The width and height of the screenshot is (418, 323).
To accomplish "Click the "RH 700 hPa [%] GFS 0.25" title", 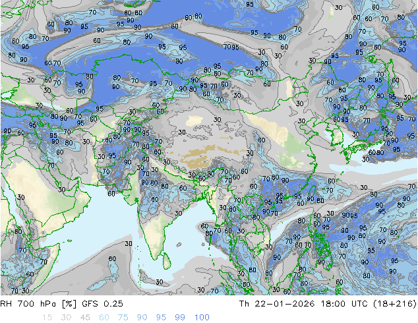I will point(61,303).
